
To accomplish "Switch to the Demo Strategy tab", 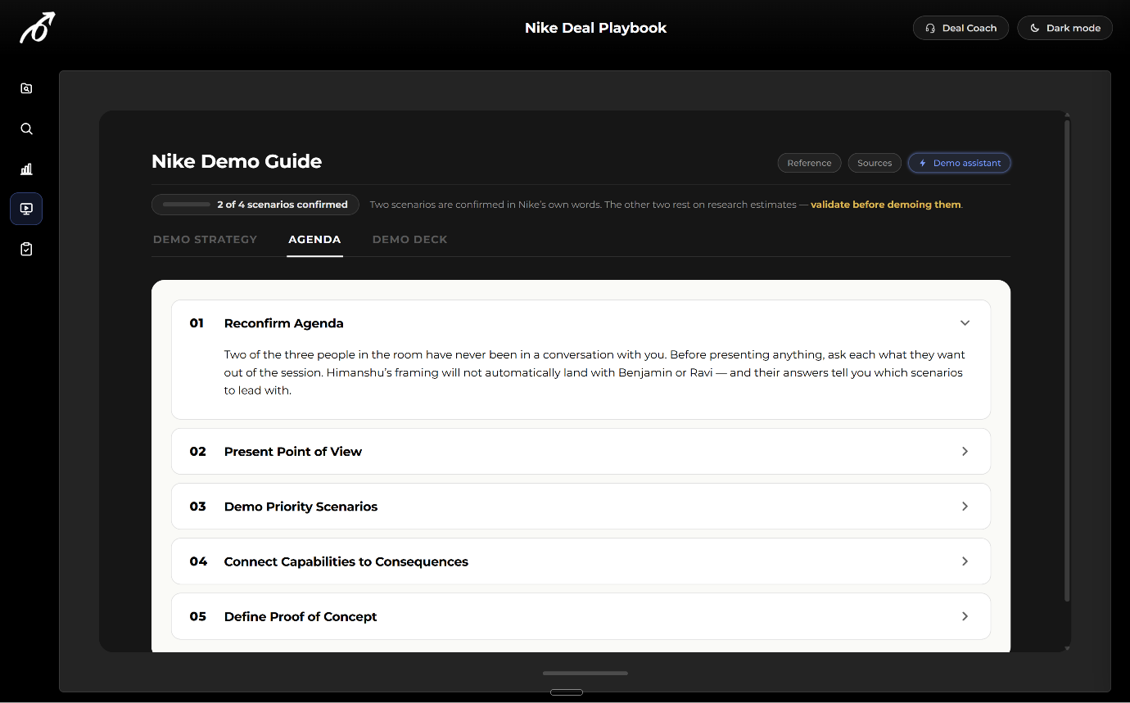I will point(205,240).
